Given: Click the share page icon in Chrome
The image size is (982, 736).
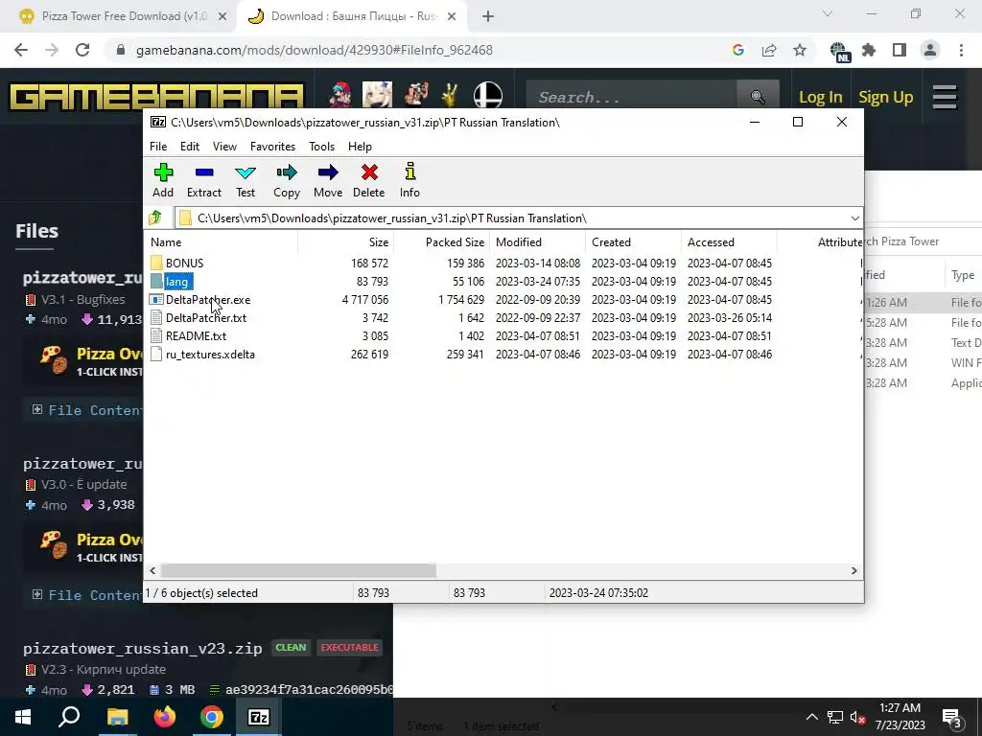Looking at the screenshot, I should tap(769, 50).
